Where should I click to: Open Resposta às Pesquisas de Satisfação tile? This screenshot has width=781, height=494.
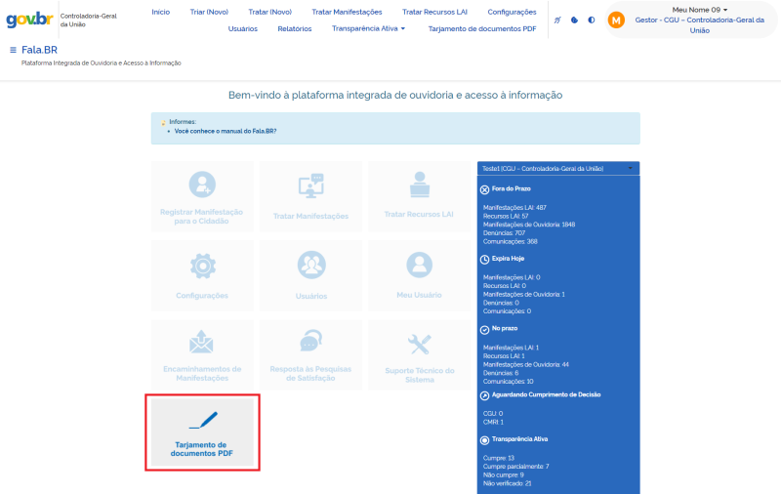[x=310, y=355]
